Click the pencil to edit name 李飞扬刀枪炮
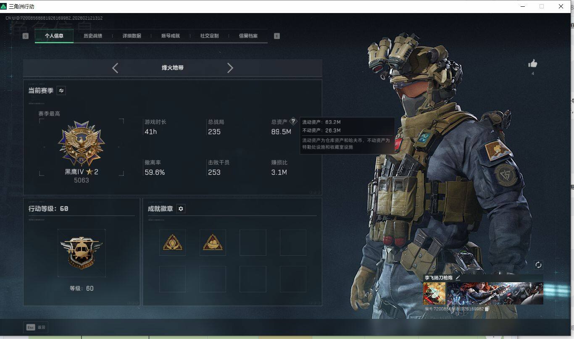574x339 pixels. point(458,277)
